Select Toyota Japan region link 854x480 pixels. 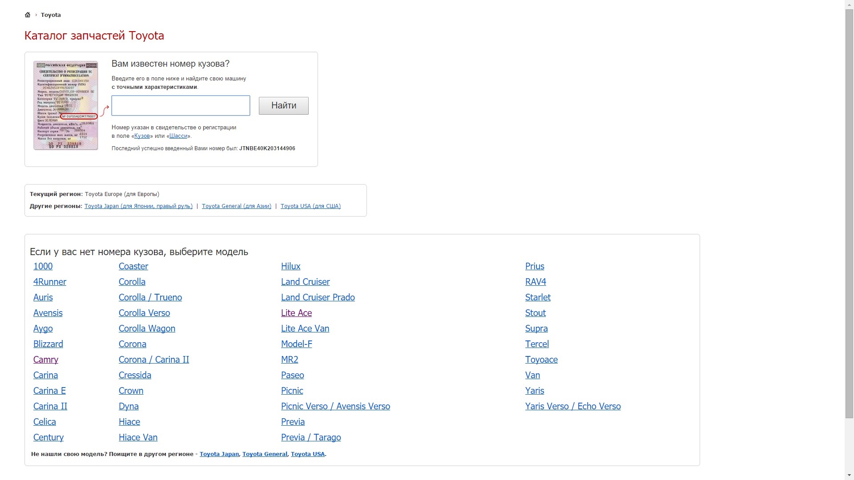138,206
